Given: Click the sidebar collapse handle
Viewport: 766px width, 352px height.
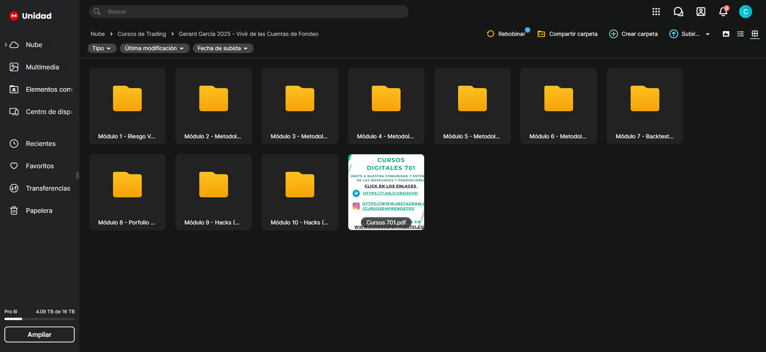Looking at the screenshot, I should coord(77,175).
